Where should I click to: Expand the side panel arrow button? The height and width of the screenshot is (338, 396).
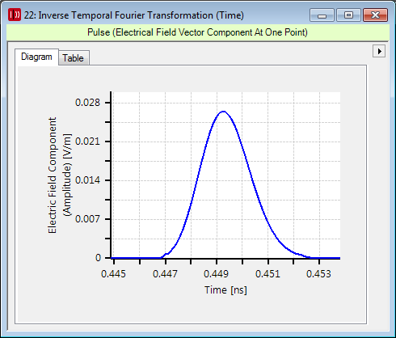(x=379, y=51)
